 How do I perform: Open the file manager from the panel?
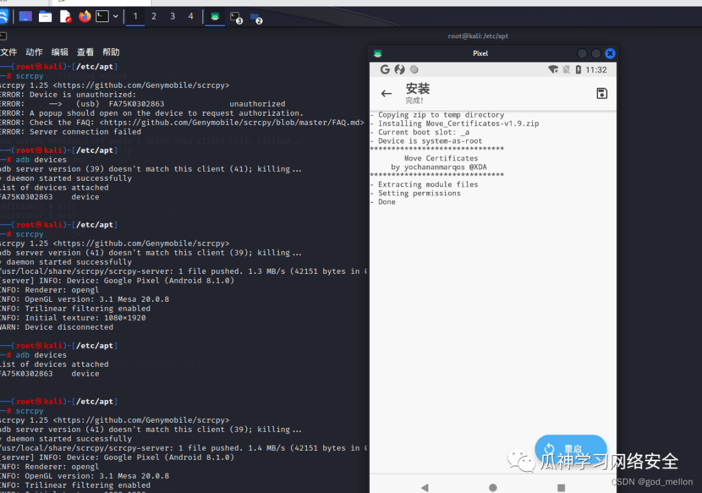pyautogui.click(x=45, y=16)
